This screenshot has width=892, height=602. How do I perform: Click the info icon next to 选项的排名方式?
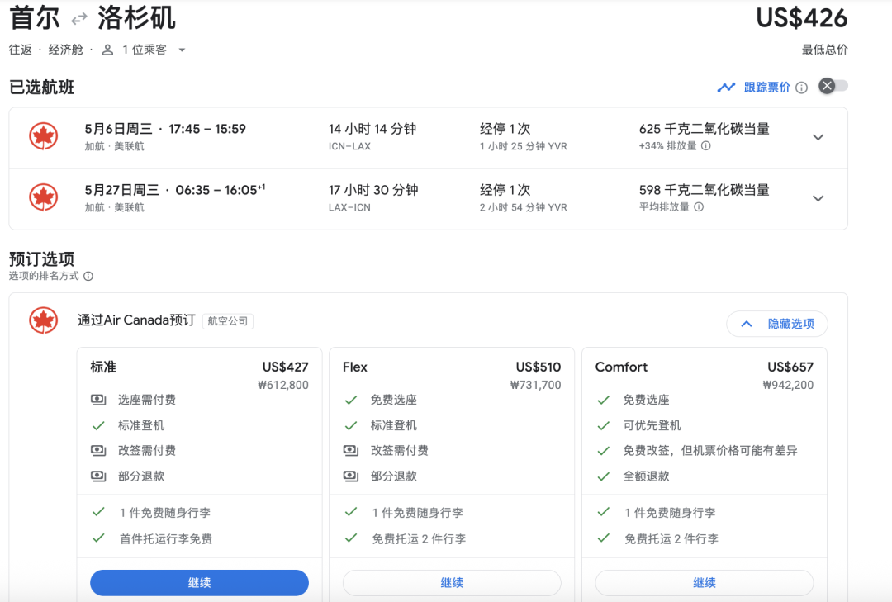[88, 277]
